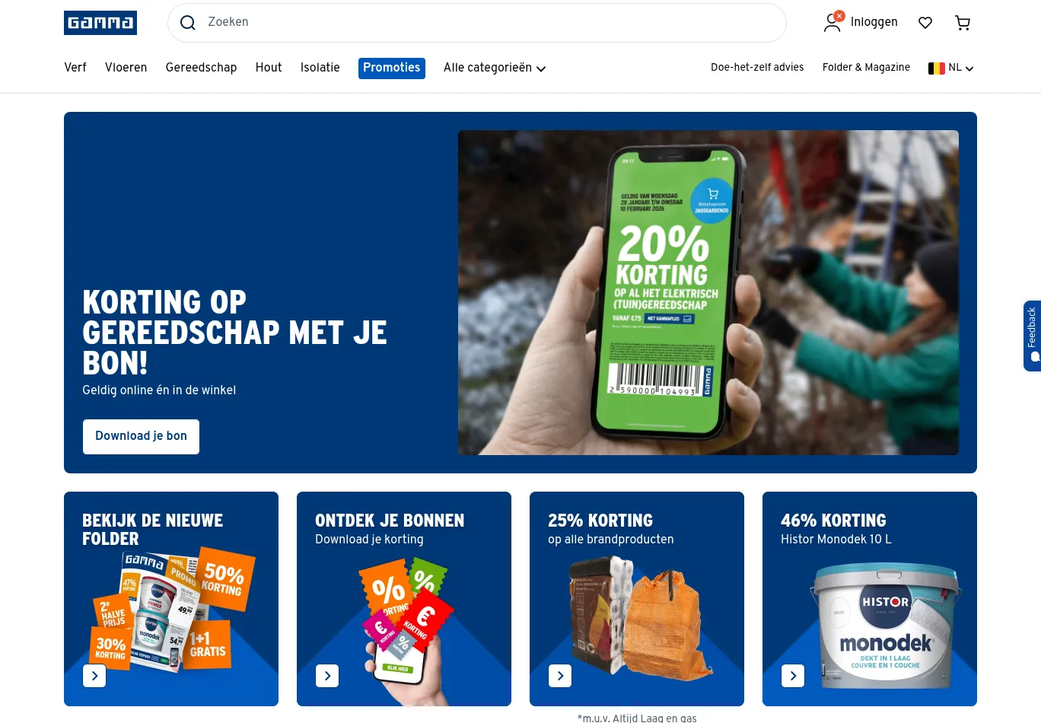The height and width of the screenshot is (723, 1041).
Task: Open the NL language selector
Action: (x=951, y=68)
